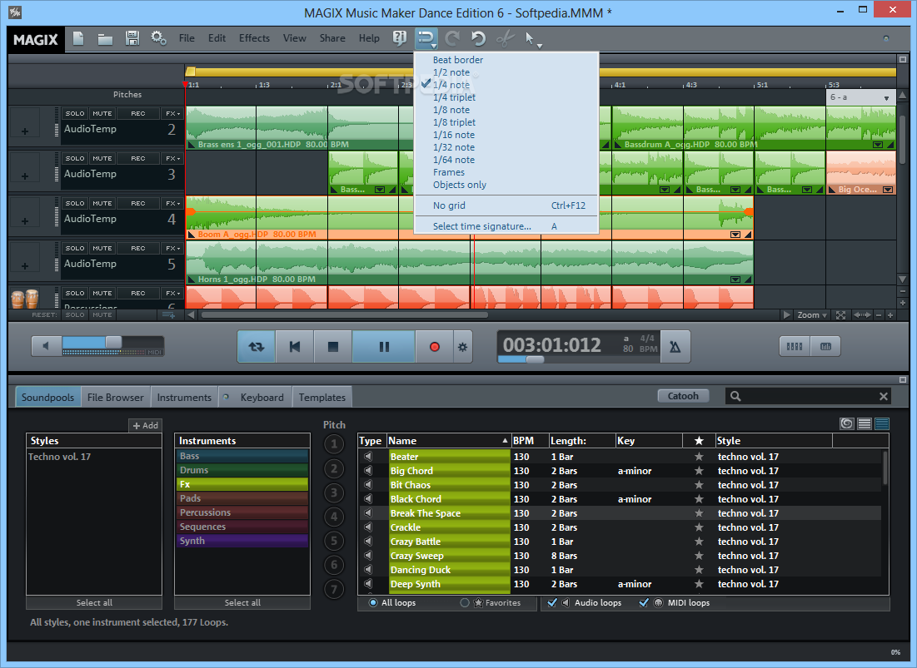917x668 pixels.
Task: Toggle the metronome icon
Action: (675, 347)
